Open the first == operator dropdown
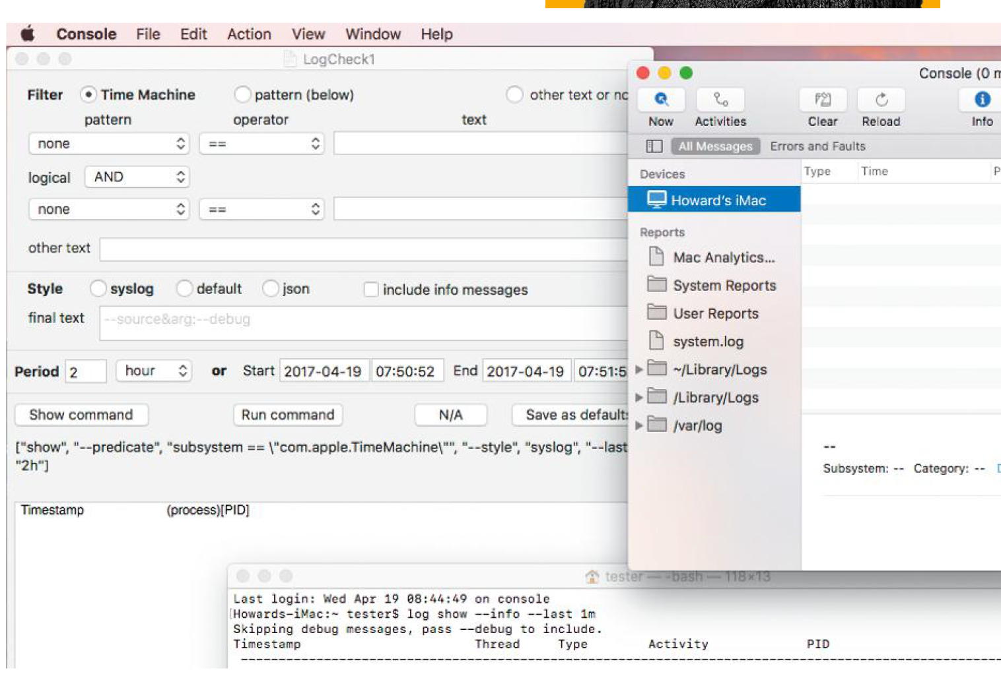 click(x=261, y=144)
